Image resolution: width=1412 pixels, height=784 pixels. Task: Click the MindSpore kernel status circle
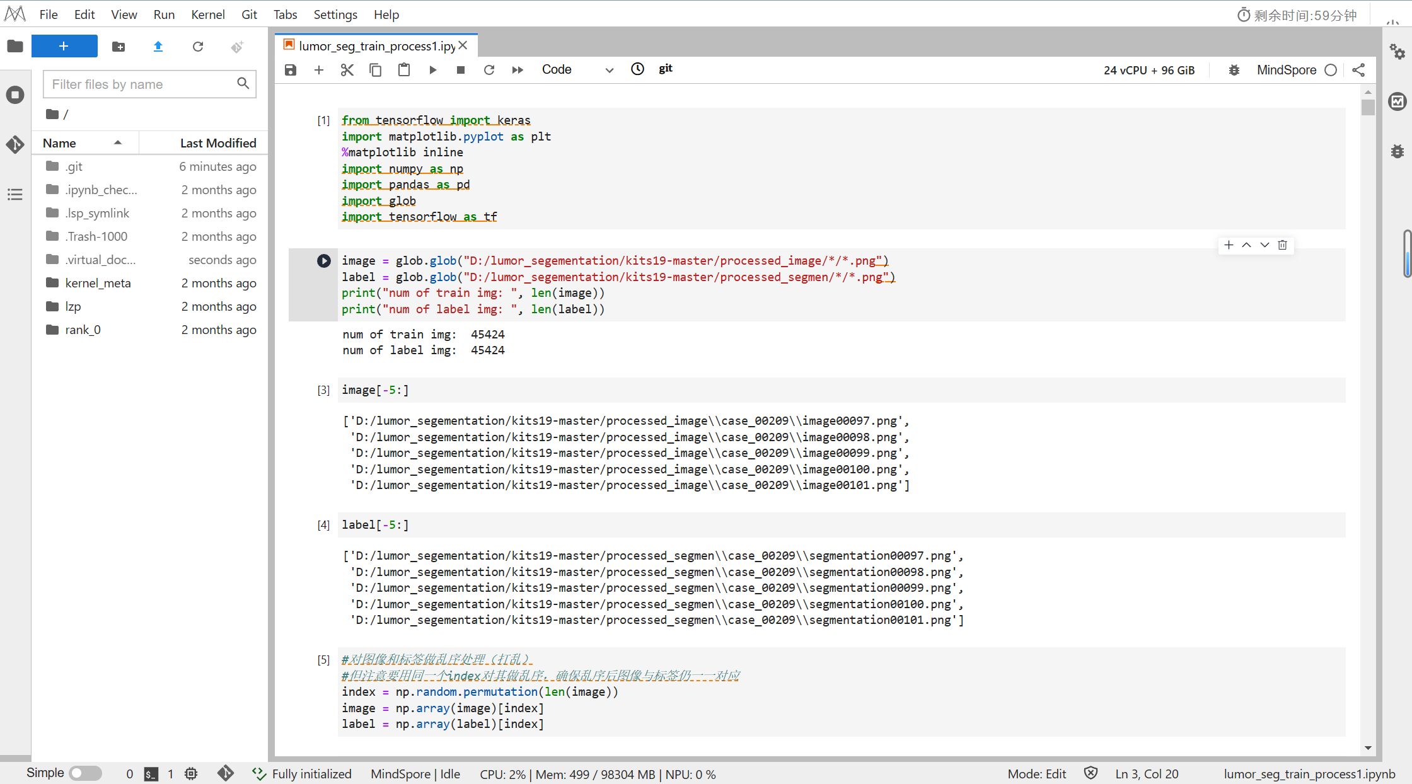[1331, 70]
